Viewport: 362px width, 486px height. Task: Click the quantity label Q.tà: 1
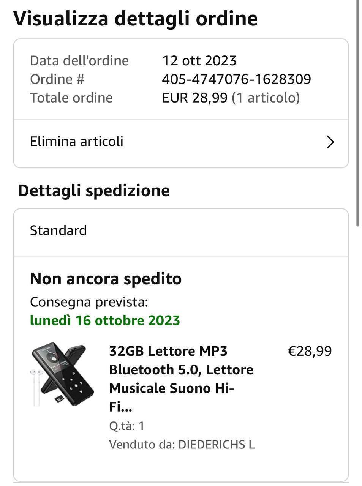[126, 426]
